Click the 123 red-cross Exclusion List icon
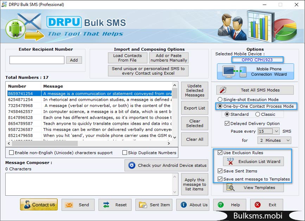 [230, 161]
